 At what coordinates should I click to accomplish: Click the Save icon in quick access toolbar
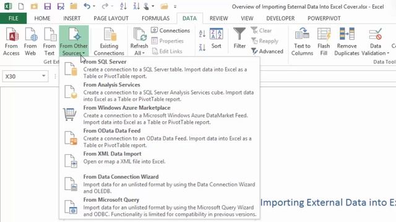pyautogui.click(x=48, y=6)
